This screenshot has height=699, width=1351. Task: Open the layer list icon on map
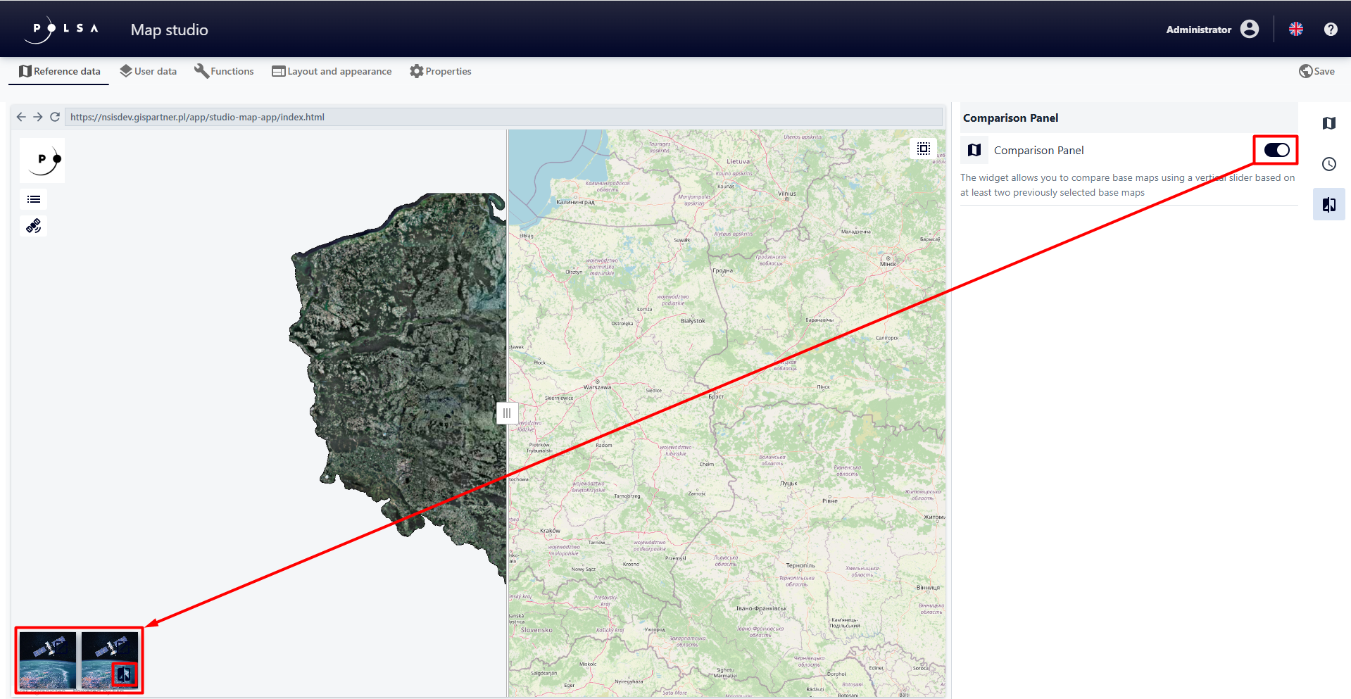point(34,200)
